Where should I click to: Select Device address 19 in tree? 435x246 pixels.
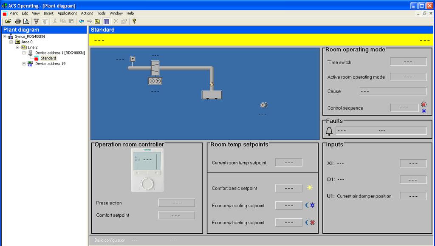50,63
